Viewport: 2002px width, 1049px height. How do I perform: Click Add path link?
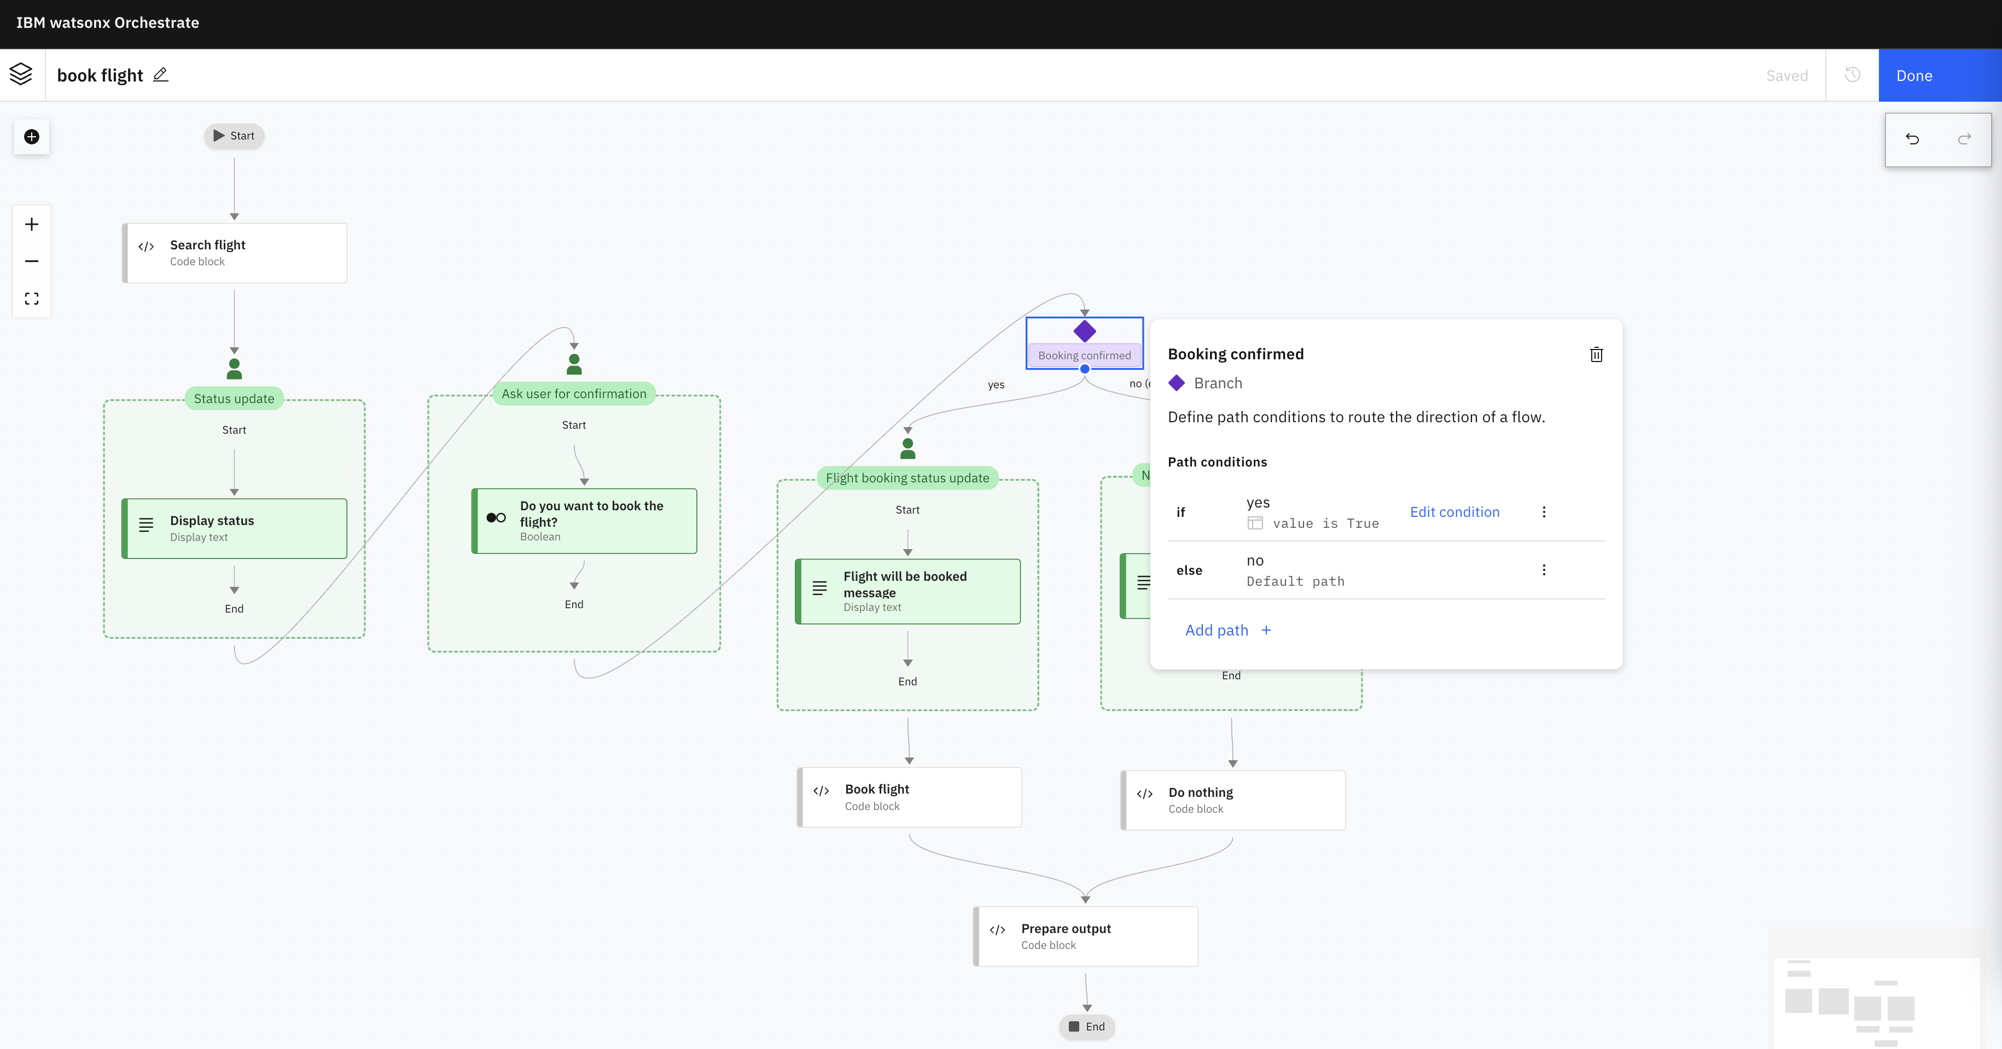[x=1228, y=630]
